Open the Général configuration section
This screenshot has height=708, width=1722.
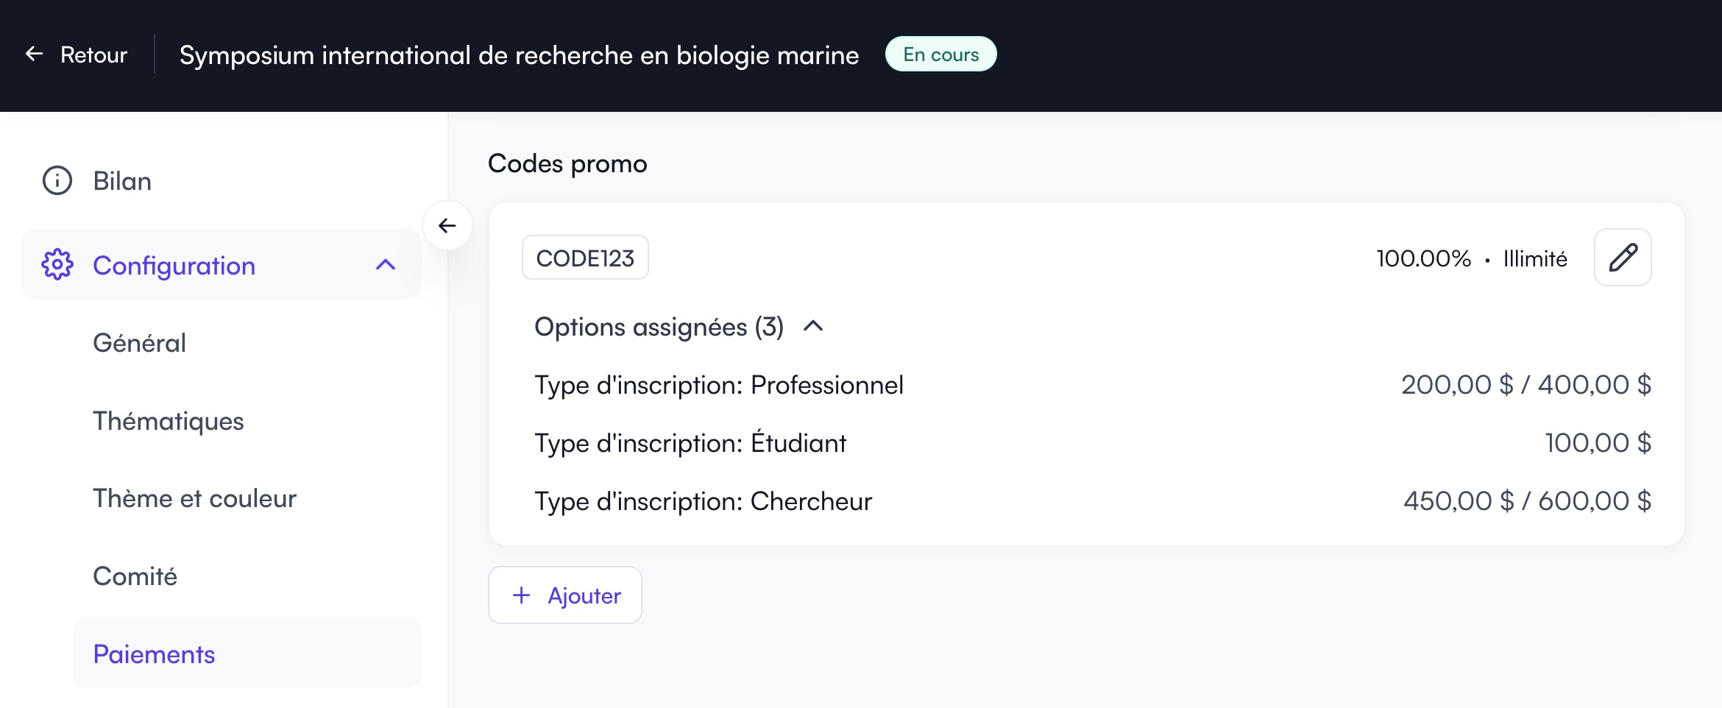pyautogui.click(x=139, y=342)
